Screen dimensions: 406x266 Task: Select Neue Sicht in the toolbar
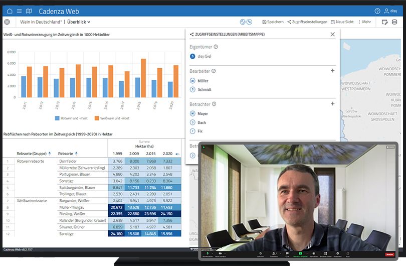(342, 22)
